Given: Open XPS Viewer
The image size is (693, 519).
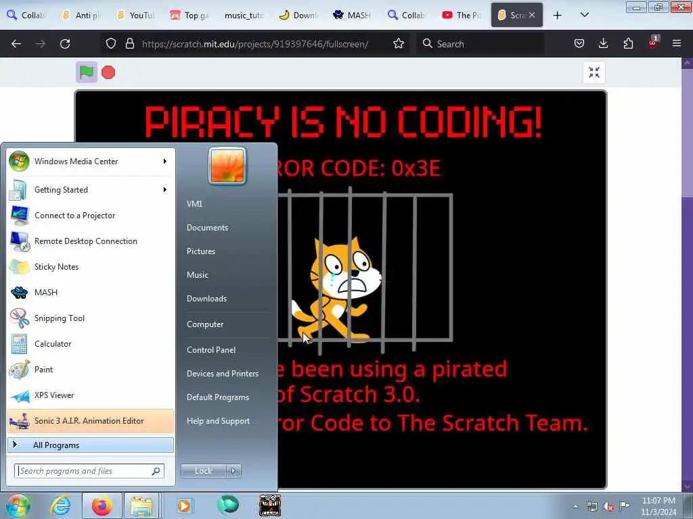Looking at the screenshot, I should click(91, 395).
